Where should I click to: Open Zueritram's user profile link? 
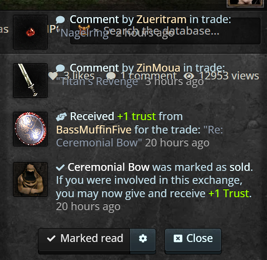tap(161, 19)
